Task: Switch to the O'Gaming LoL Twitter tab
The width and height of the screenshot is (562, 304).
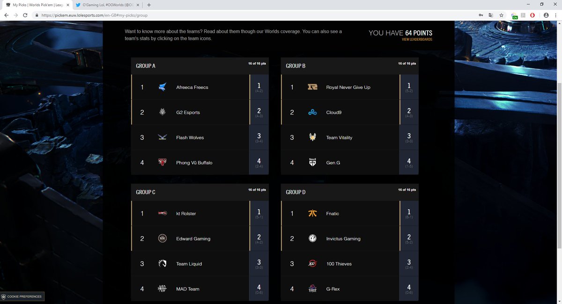Action: coord(107,5)
